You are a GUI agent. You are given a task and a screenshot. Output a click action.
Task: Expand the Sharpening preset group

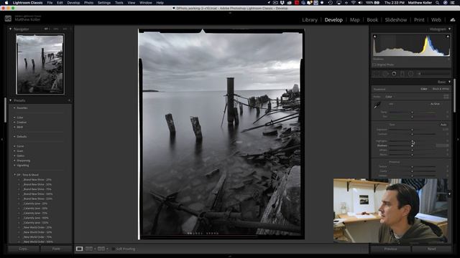pyautogui.click(x=14, y=161)
